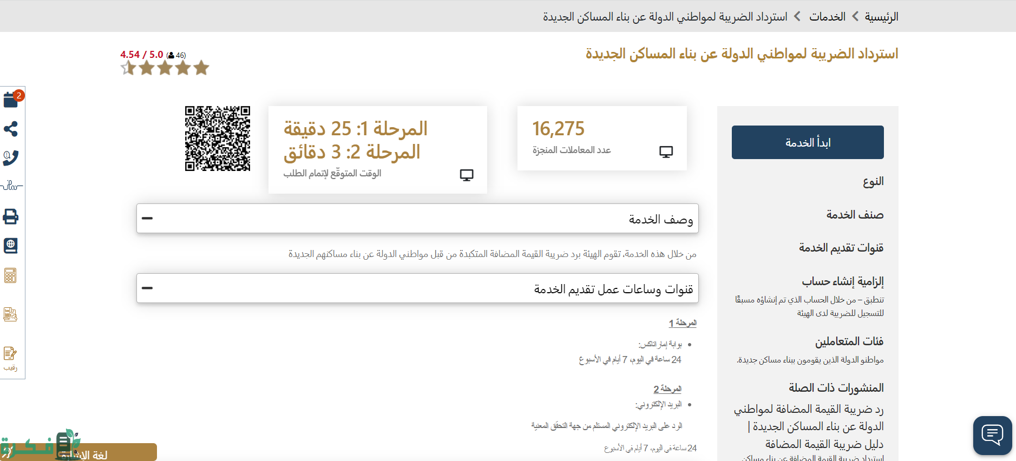Viewport: 1016px width, 461px height.
Task: Open الخدمات breadcrumb link
Action: click(x=827, y=17)
